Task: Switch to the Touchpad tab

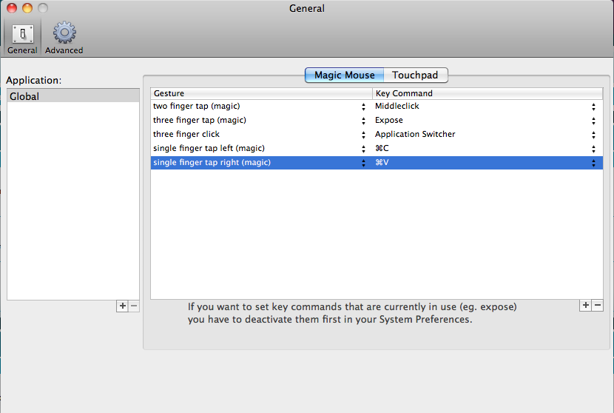Action: pos(416,75)
